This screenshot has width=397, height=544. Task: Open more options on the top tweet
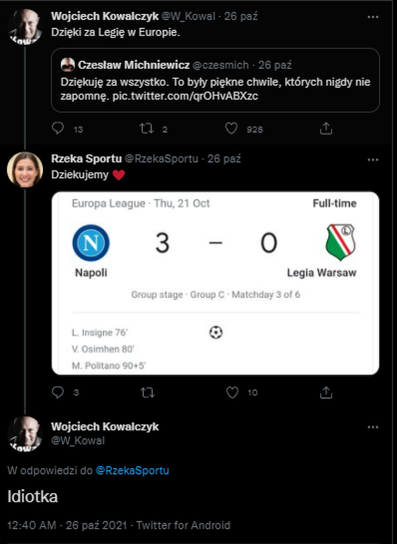pos(373,15)
